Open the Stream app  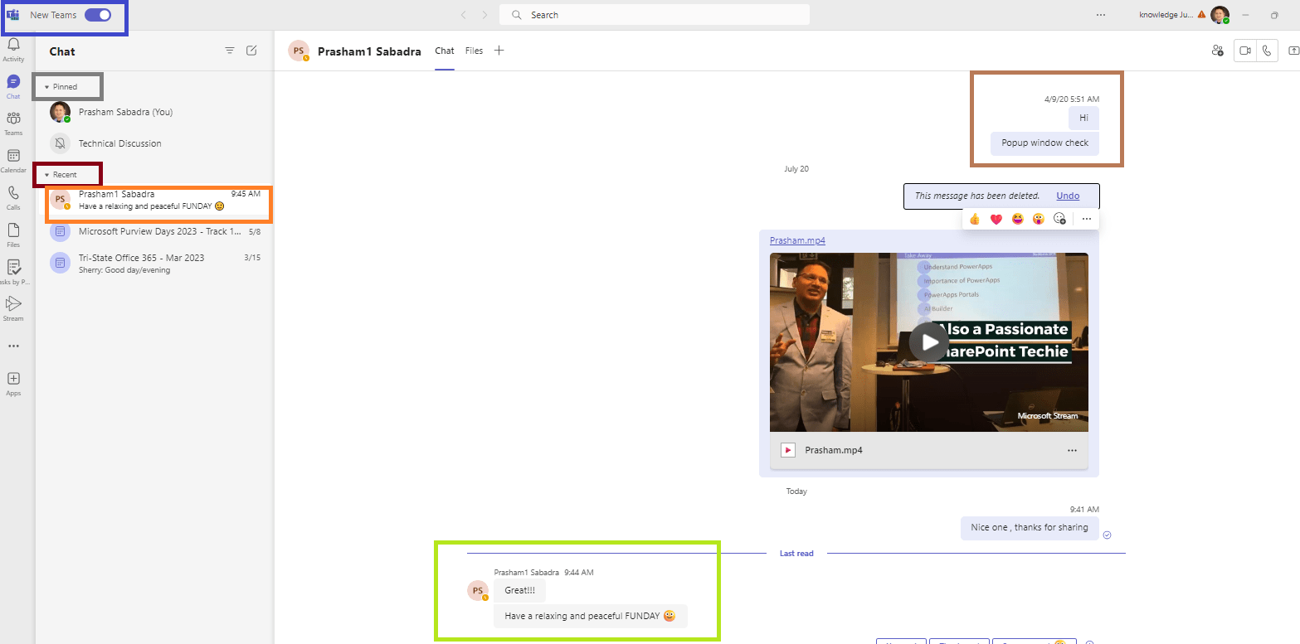click(13, 307)
